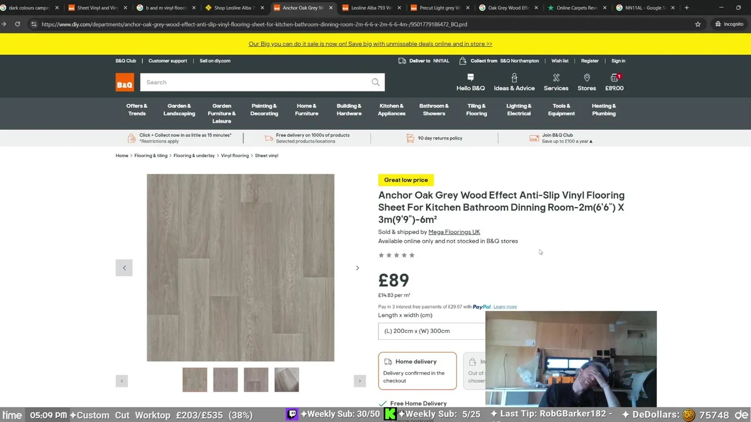
Task: Click the Join B&Q Club card icon
Action: (x=534, y=138)
